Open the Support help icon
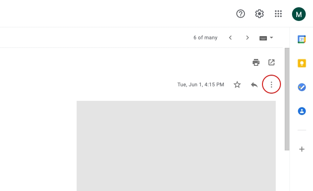Viewport: 313px width, 191px height. [241, 14]
